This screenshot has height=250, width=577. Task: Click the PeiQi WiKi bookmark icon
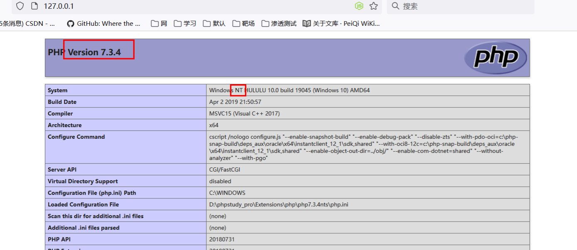coord(307,23)
